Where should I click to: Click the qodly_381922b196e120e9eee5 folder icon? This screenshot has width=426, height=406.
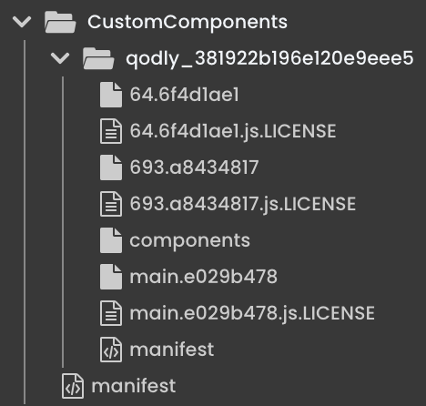click(x=98, y=58)
